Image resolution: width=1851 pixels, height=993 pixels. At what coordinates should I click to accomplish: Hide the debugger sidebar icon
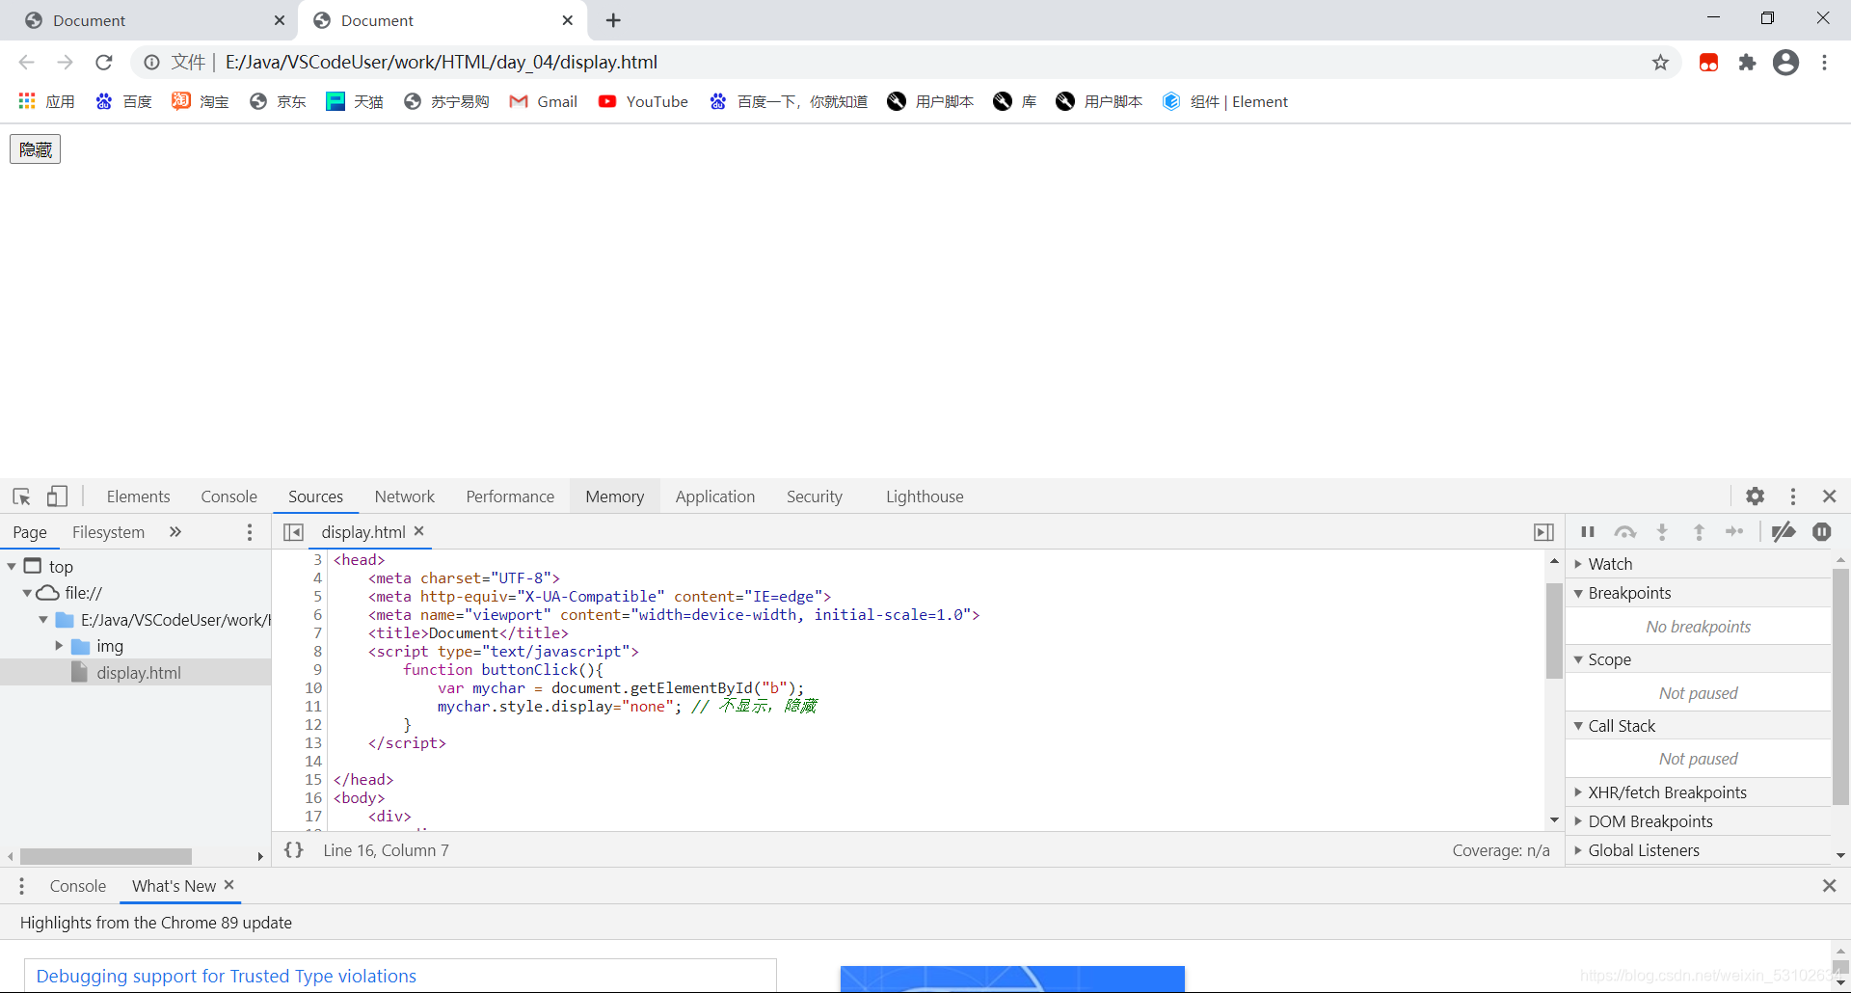[1543, 532]
